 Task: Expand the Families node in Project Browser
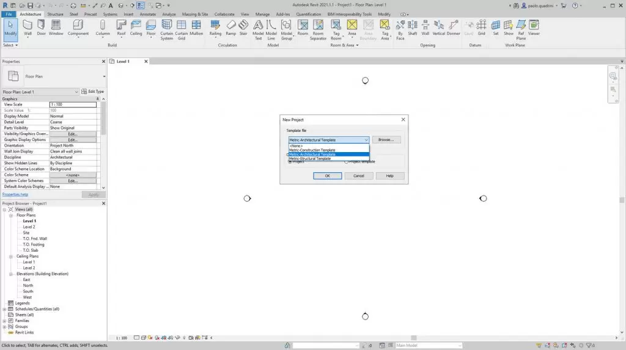tap(4, 321)
